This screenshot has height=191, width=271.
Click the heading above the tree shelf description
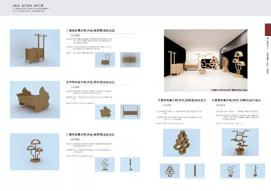pos(182,100)
